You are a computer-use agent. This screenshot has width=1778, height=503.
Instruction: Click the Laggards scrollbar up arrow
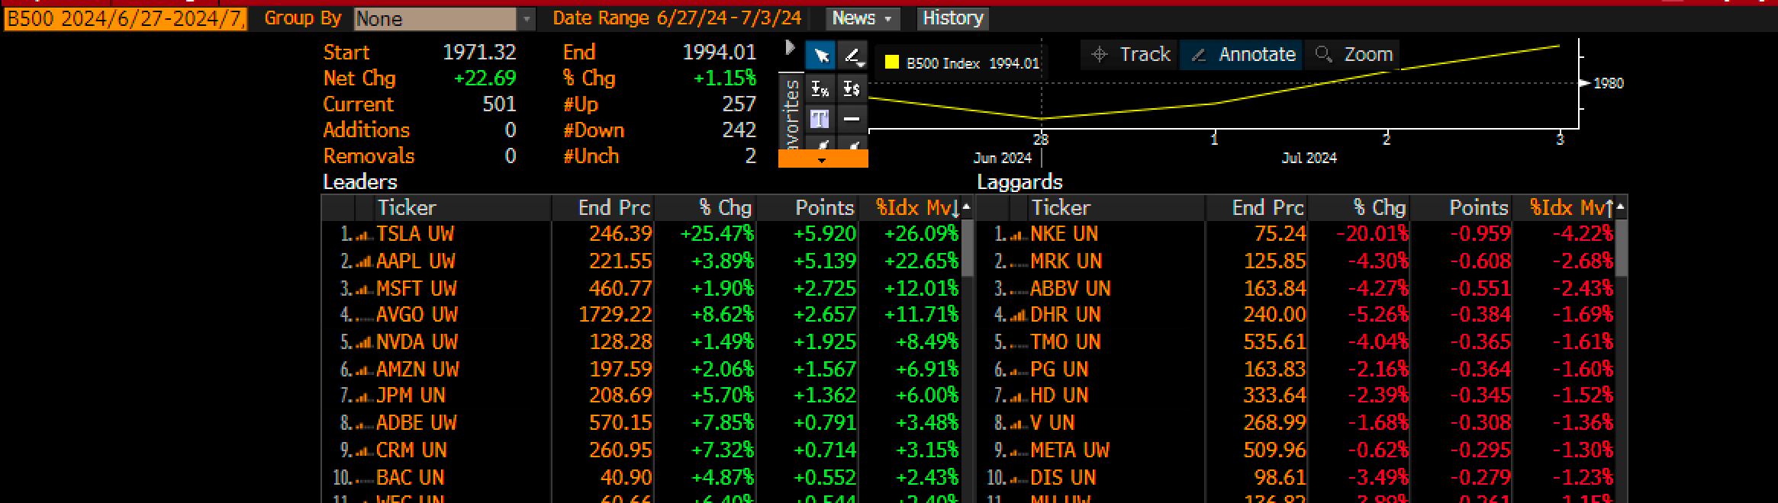point(1621,207)
